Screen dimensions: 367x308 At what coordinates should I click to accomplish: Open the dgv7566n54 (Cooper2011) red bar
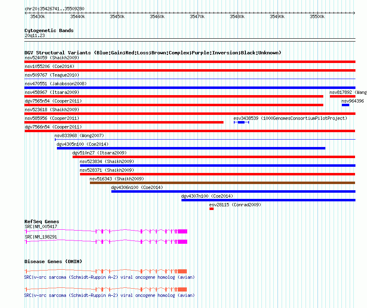tap(190, 131)
